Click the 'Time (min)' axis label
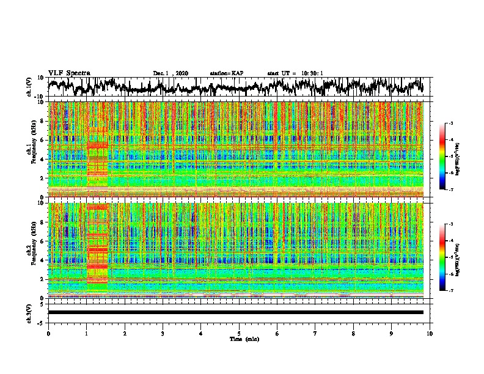 point(244,339)
